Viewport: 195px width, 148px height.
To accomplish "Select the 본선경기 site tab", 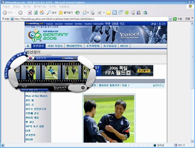I will click(x=38, y=46).
